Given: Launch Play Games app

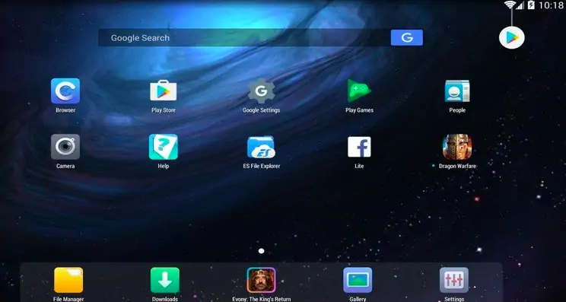Looking at the screenshot, I should coord(359,91).
